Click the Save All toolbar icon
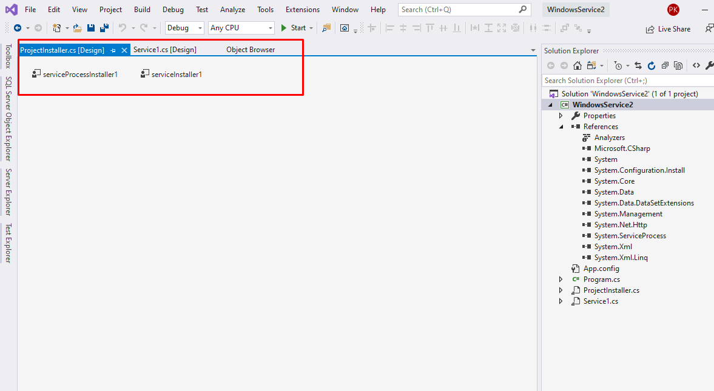Image resolution: width=714 pixels, height=391 pixels. (104, 28)
